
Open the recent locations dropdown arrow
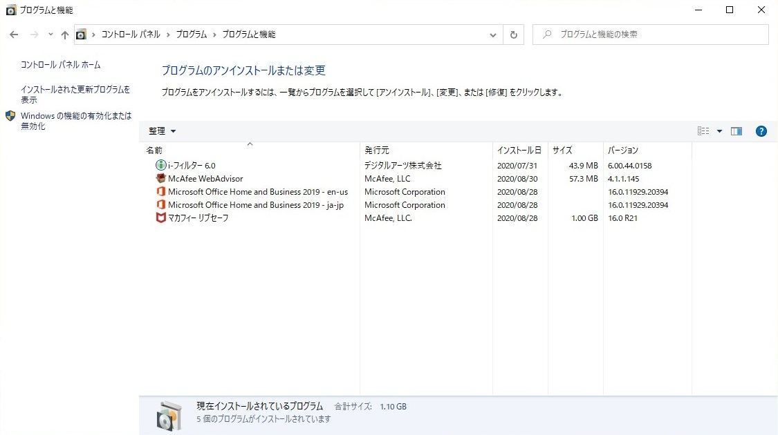[x=50, y=35]
